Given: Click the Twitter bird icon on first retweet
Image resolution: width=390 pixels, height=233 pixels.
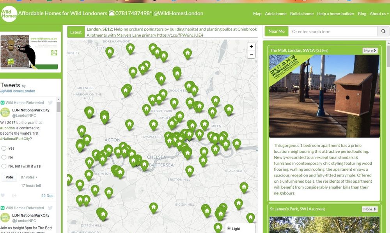Looking at the screenshot, I should [50, 102].
